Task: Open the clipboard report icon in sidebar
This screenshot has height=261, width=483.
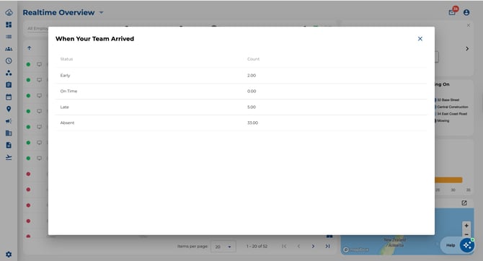Action: (x=9, y=85)
